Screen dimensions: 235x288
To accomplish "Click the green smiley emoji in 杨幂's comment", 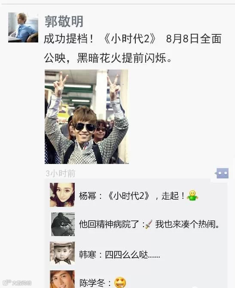I will point(192,195).
